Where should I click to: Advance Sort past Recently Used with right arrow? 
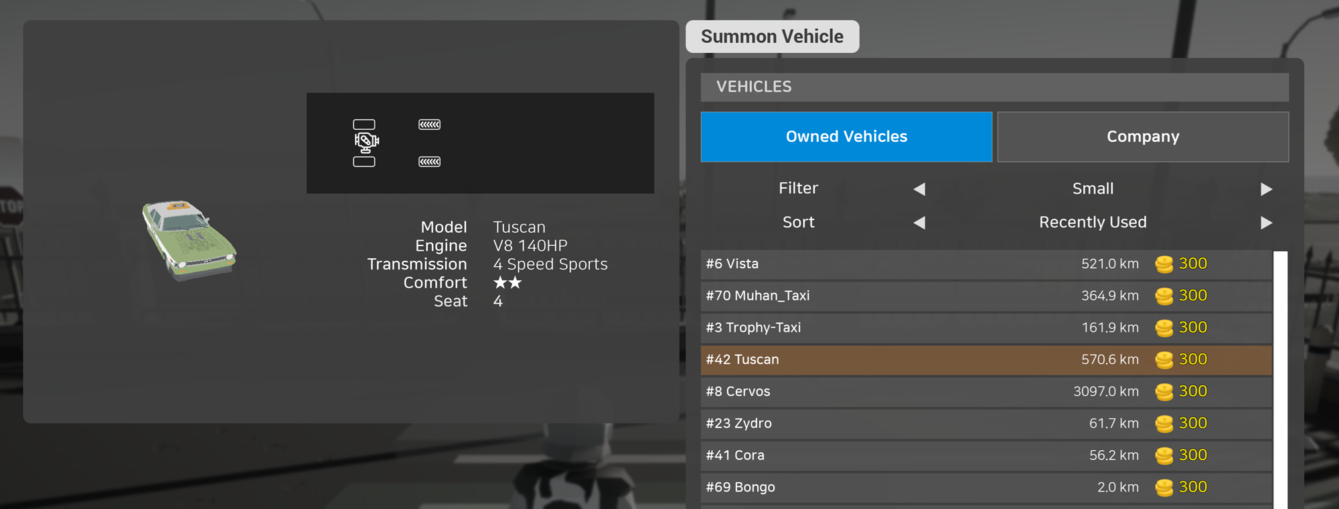1266,223
